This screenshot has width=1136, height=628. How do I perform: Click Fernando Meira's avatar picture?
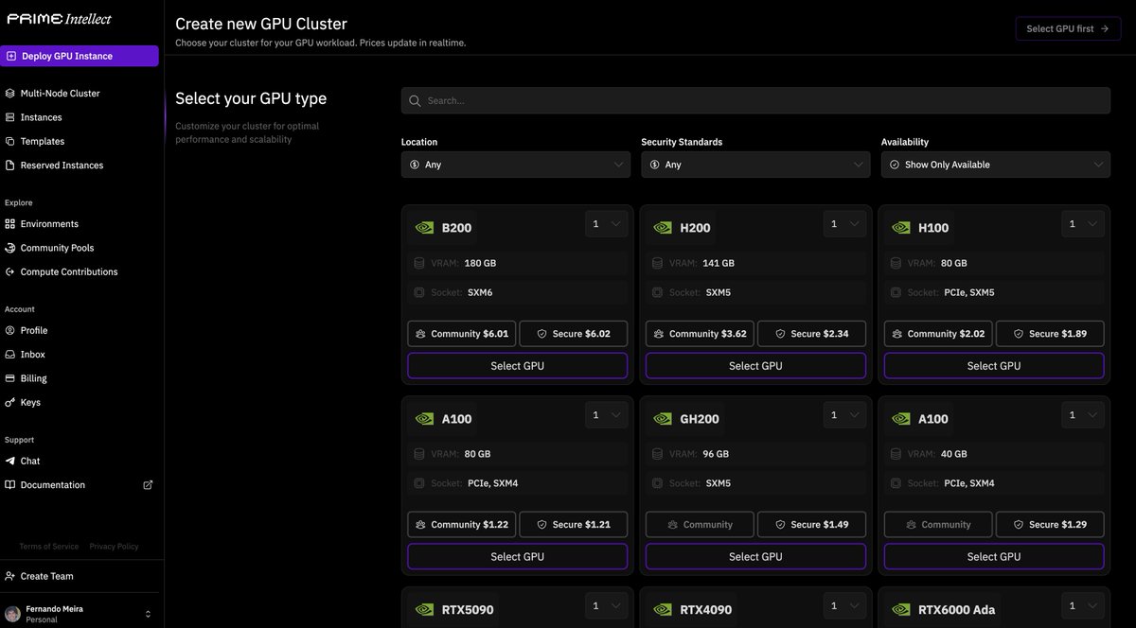click(13, 614)
